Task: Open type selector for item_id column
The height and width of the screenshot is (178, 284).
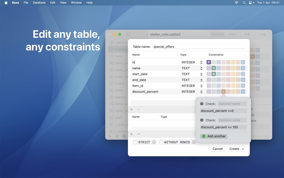Action: click(201, 86)
